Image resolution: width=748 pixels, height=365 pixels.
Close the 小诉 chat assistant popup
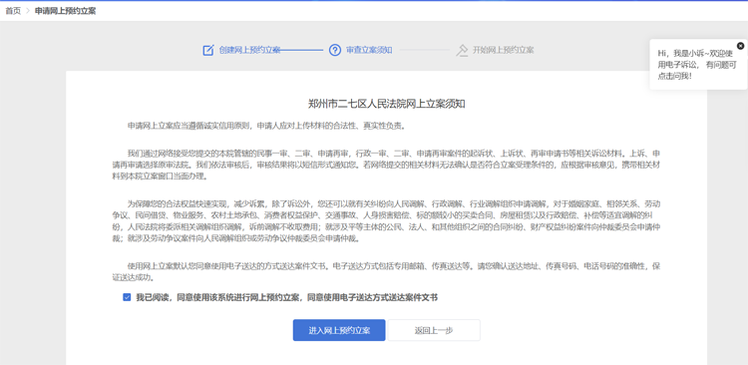point(740,46)
